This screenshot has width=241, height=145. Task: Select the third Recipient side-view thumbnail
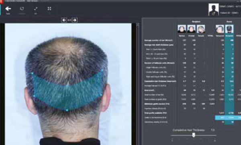(201, 29)
